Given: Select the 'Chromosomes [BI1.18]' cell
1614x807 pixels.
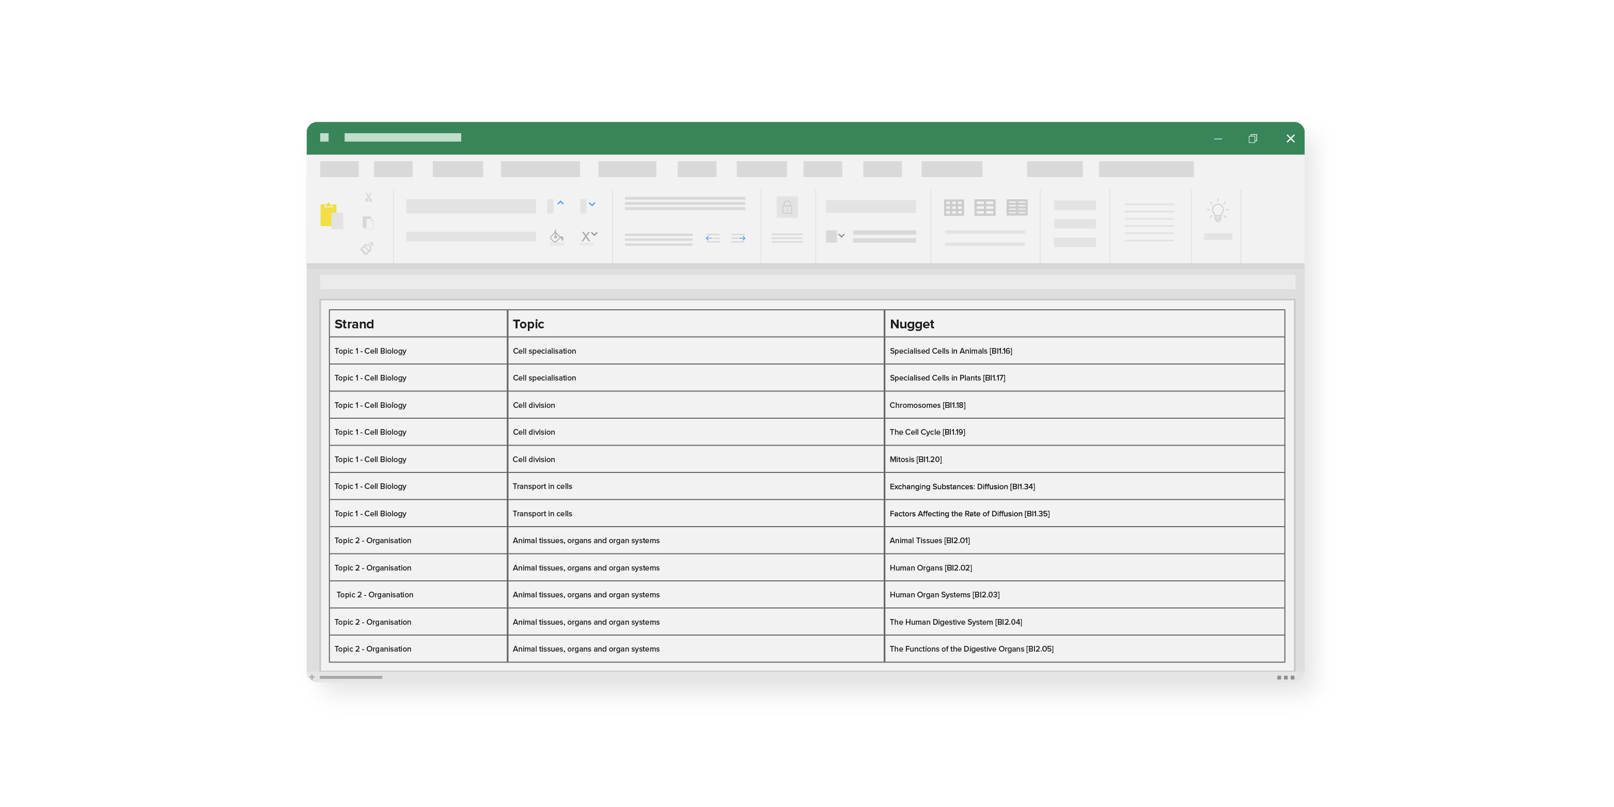Looking at the screenshot, I should tap(1085, 405).
